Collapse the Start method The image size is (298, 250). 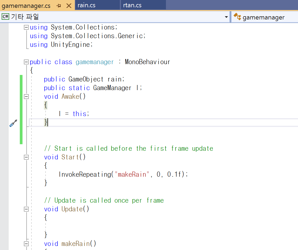point(26,157)
